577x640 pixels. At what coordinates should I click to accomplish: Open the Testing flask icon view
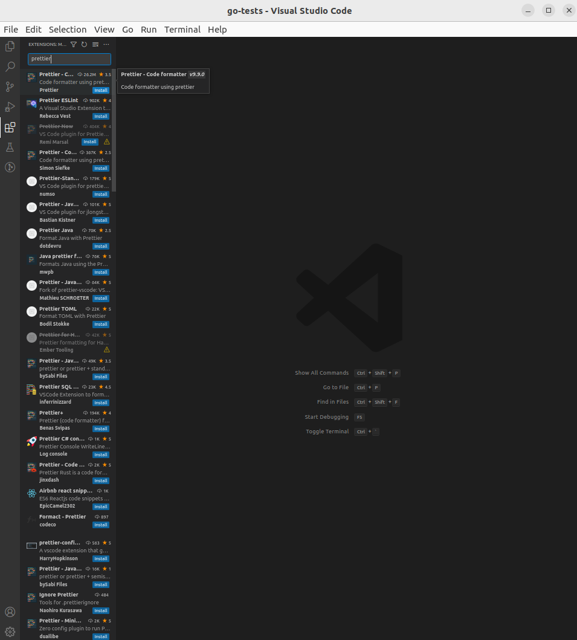(x=10, y=147)
